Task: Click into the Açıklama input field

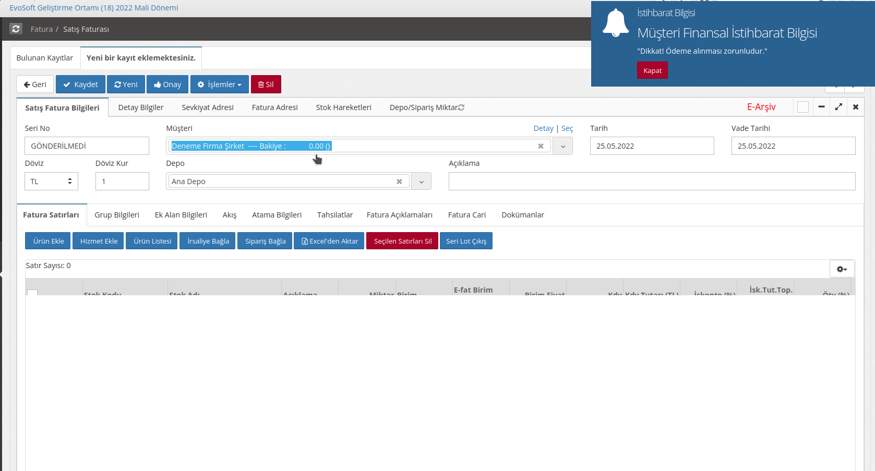Action: tap(652, 182)
